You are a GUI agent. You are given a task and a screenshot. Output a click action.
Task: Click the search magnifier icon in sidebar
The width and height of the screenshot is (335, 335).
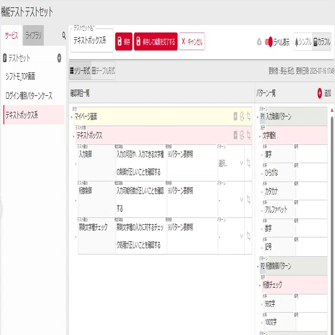(x=64, y=35)
